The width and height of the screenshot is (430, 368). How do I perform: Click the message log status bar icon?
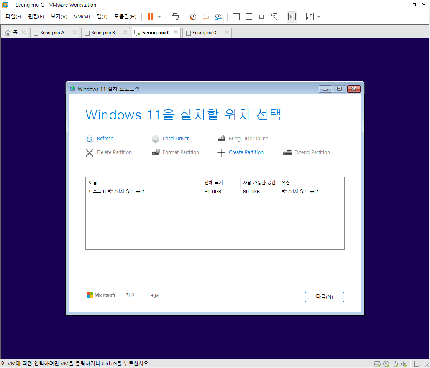tap(417, 364)
